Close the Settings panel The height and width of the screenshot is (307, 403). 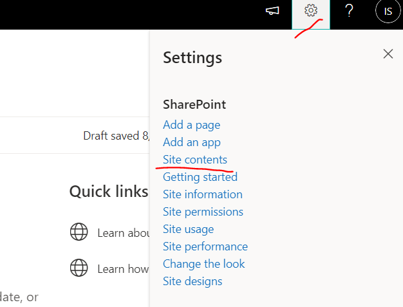[x=388, y=54]
